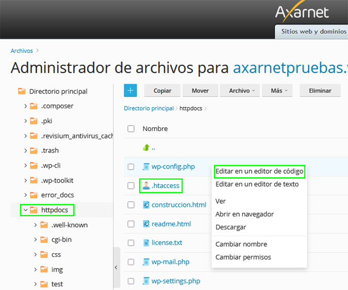Open the license.txt file link

[x=167, y=243]
